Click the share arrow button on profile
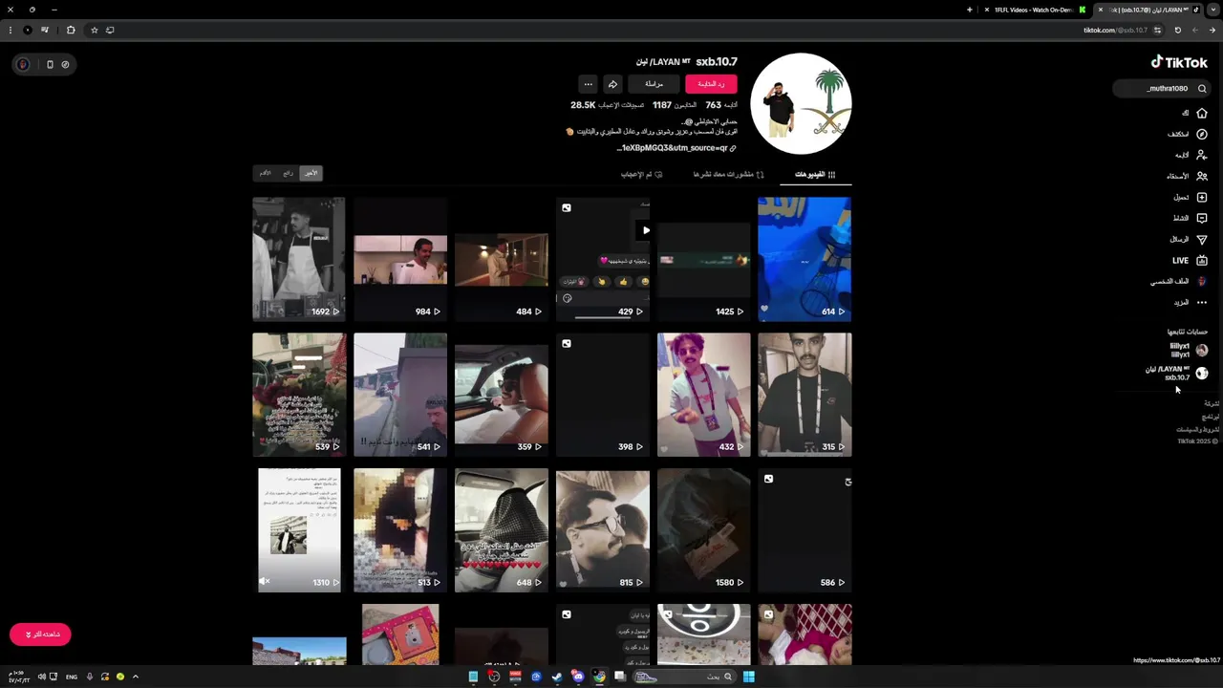The width and height of the screenshot is (1223, 688). click(612, 84)
